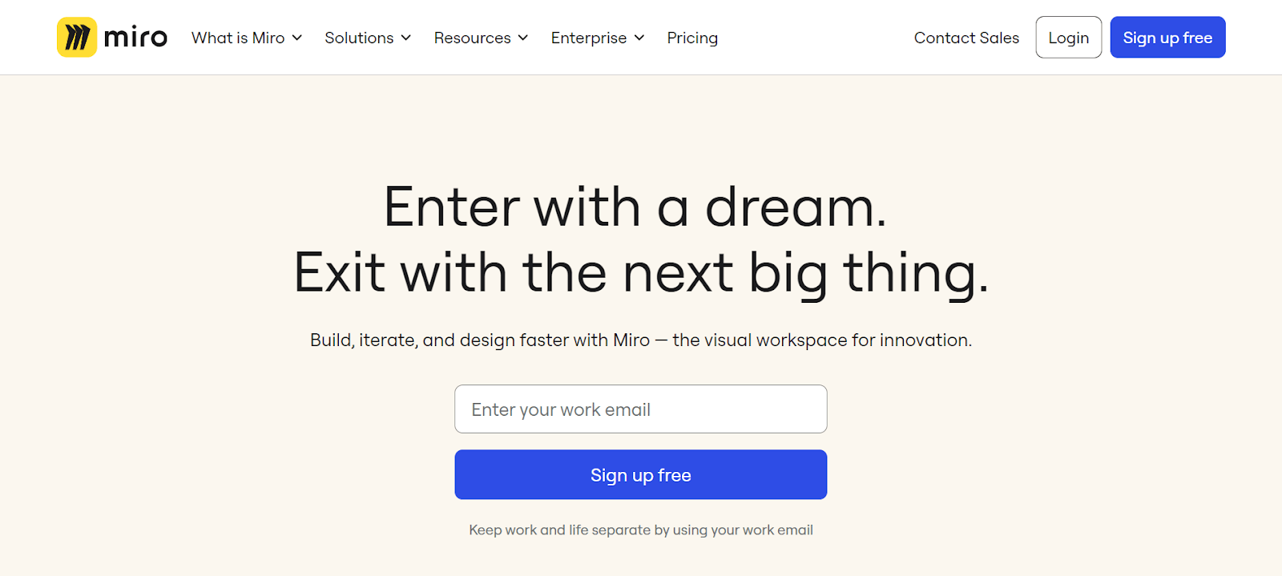Open the Contact Sales link

(966, 38)
